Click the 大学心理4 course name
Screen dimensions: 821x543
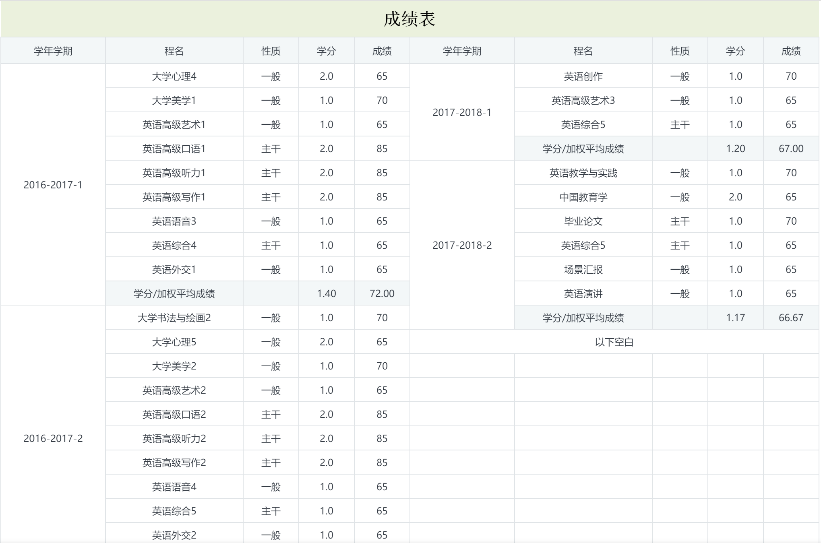tap(174, 76)
